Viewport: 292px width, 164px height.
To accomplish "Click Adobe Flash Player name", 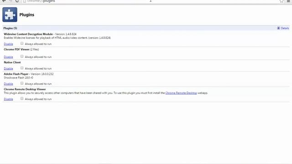I will [16, 74].
